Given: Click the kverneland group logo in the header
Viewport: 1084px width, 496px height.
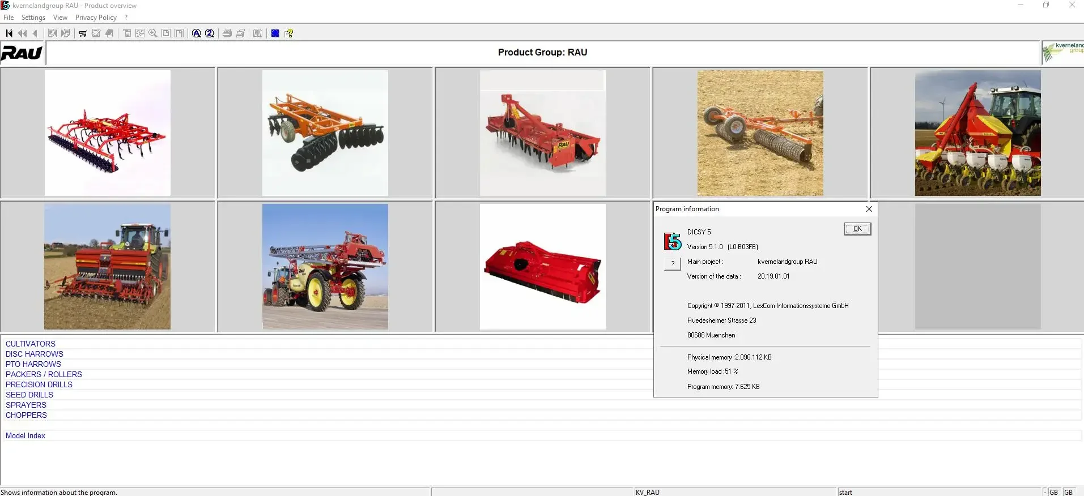Looking at the screenshot, I should coord(1063,53).
